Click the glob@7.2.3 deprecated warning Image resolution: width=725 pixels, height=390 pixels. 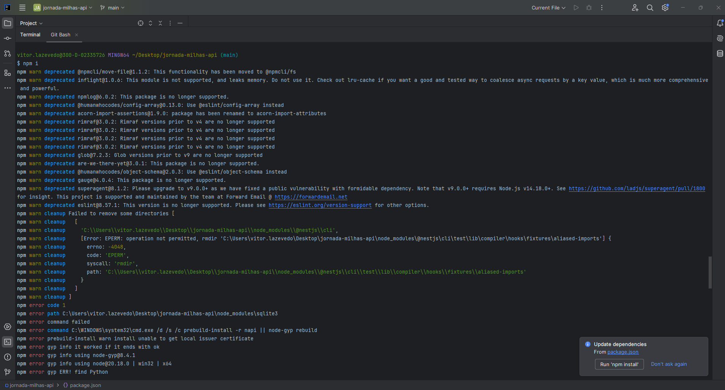(140, 155)
